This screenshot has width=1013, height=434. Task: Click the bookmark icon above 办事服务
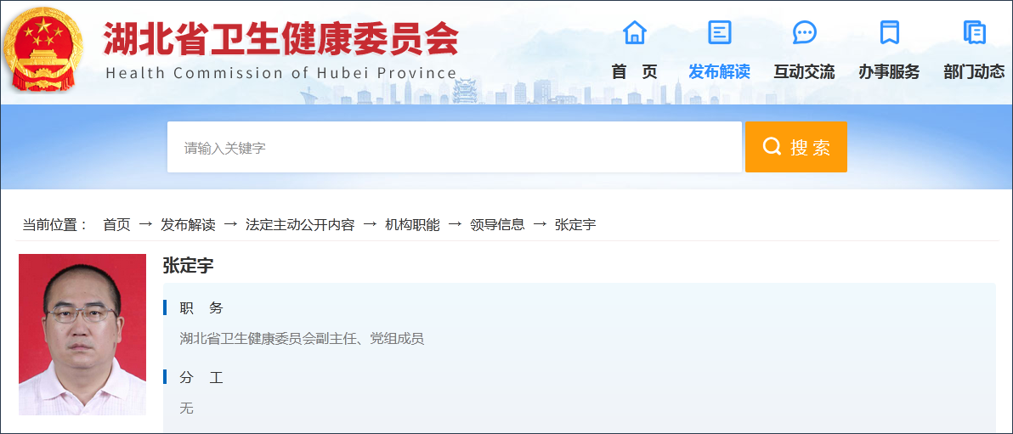889,31
